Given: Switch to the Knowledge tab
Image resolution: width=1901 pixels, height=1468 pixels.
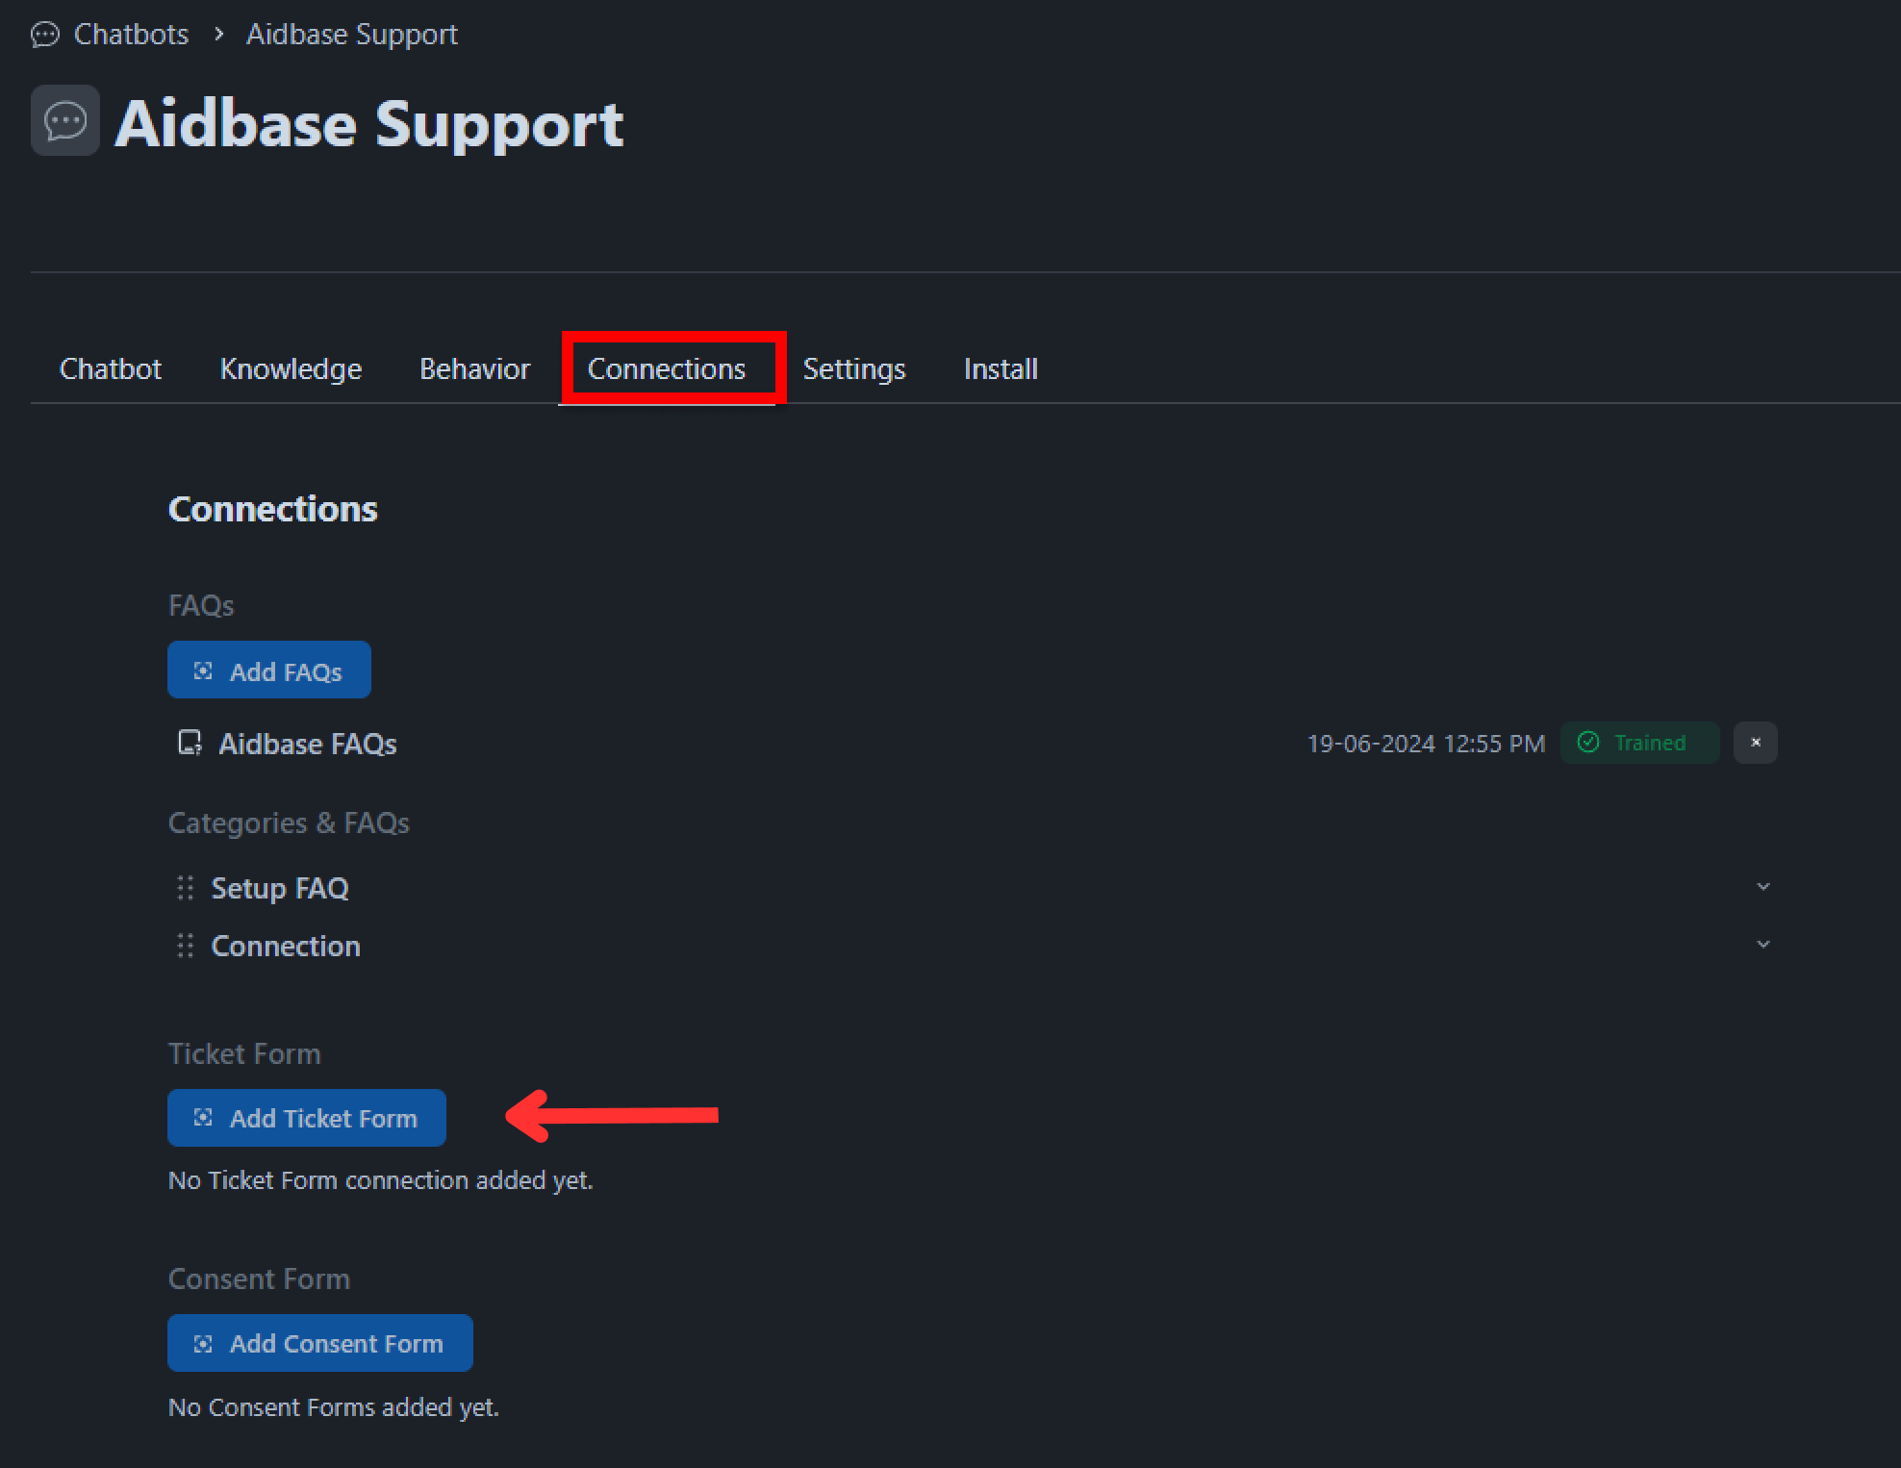Looking at the screenshot, I should pyautogui.click(x=291, y=368).
